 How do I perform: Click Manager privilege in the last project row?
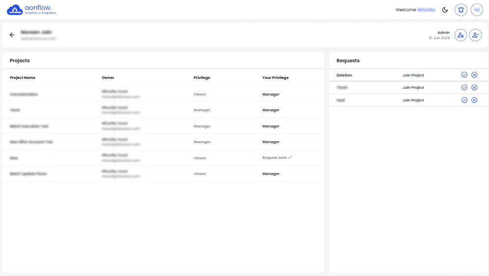click(271, 174)
